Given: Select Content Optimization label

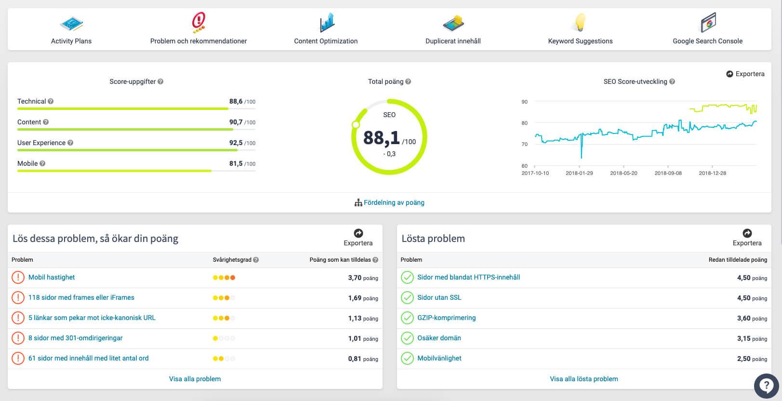Looking at the screenshot, I should pyautogui.click(x=326, y=41).
